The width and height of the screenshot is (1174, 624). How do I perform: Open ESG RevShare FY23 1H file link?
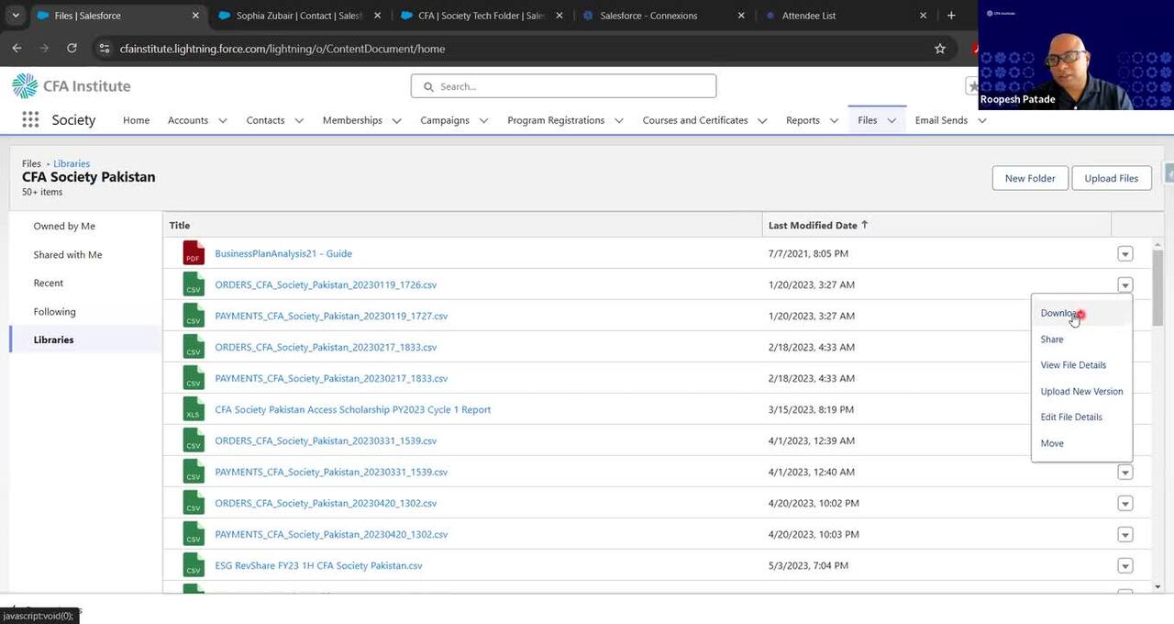318,565
